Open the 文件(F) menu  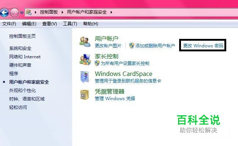coord(9,24)
